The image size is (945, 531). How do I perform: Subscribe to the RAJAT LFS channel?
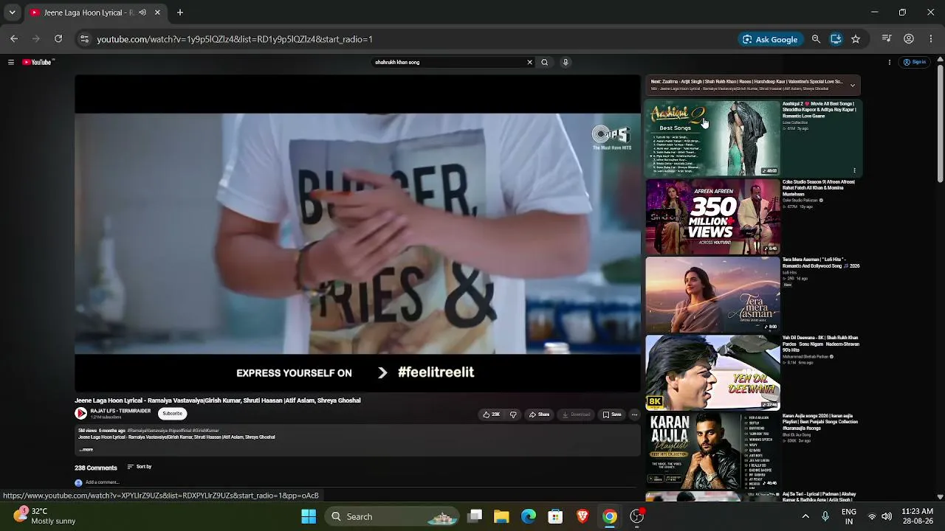172,414
